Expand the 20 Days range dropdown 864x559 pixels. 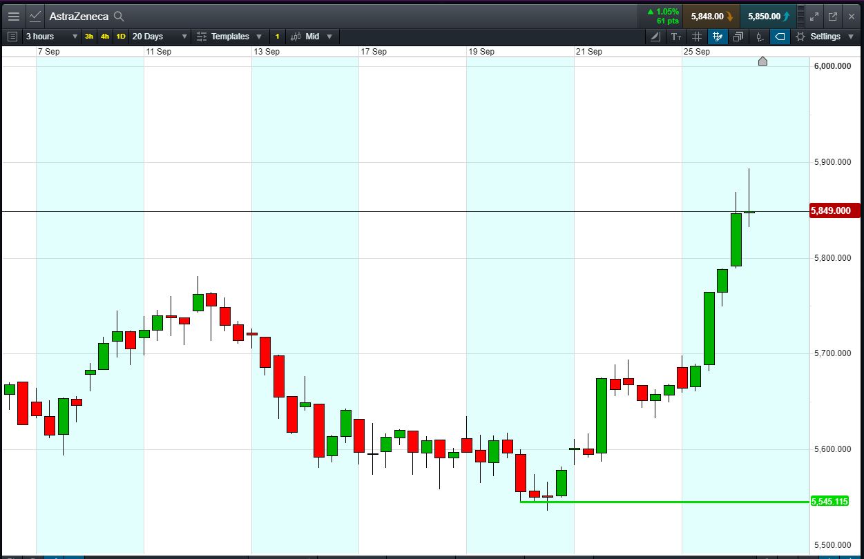(x=160, y=37)
